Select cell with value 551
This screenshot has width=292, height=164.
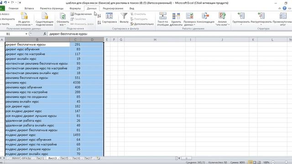pyautogui.click(x=75, y=78)
